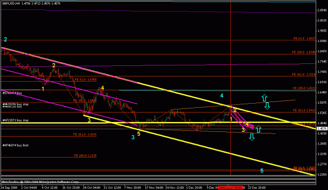The image size is (328, 190).
Task: Click the current price tag 1.4576
Action: 322,129
